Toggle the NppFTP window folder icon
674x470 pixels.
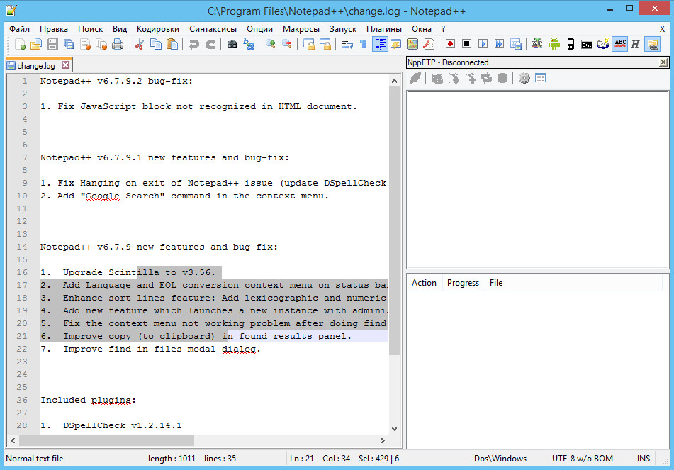click(x=652, y=44)
